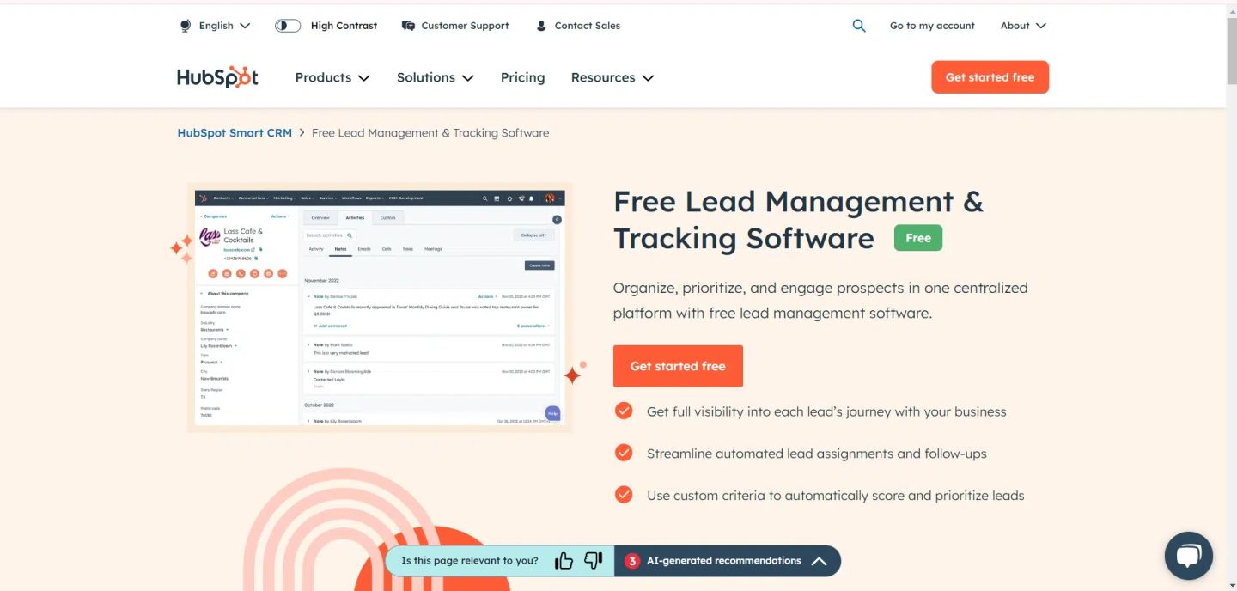Click the Activities tab in the screenshot

click(x=355, y=218)
